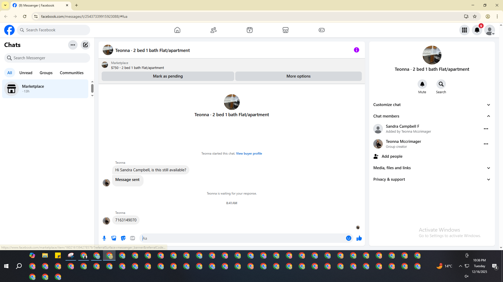Click the "Hi Sandra Campbell" message bubble
The image size is (503, 282).
click(151, 170)
